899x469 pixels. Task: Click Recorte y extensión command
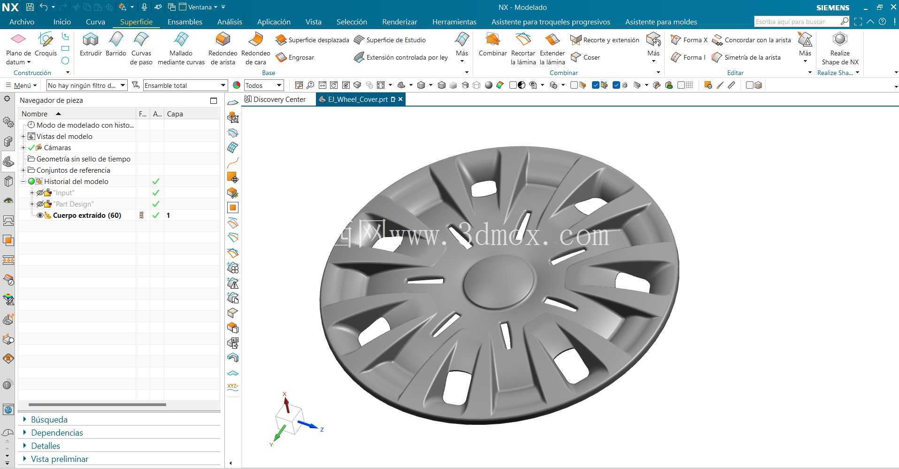click(605, 40)
